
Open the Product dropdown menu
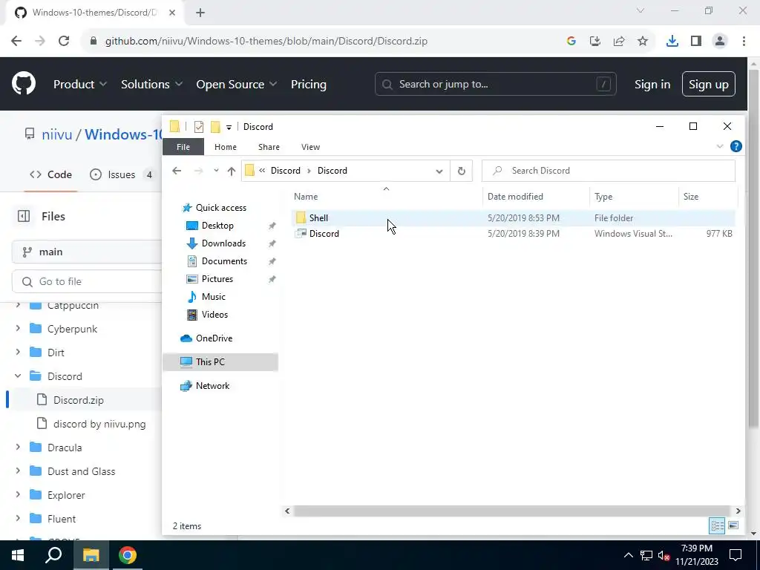point(80,85)
